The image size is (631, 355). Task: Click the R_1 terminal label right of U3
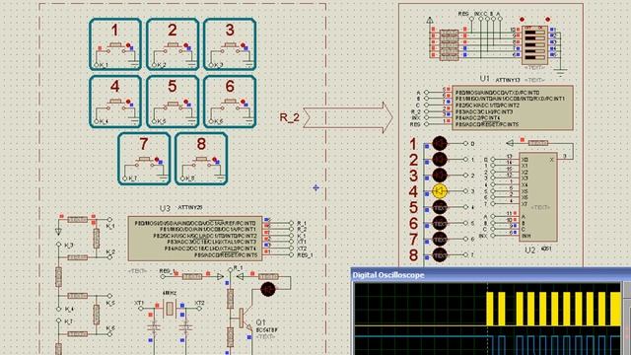301,223
